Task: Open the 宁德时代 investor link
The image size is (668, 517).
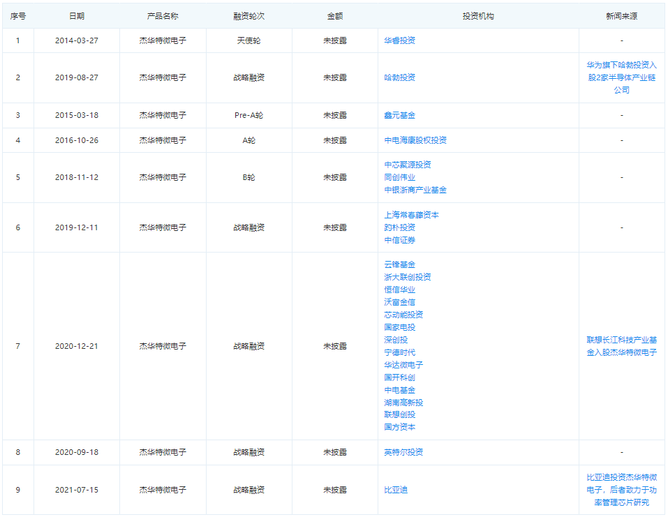Action: coord(399,352)
